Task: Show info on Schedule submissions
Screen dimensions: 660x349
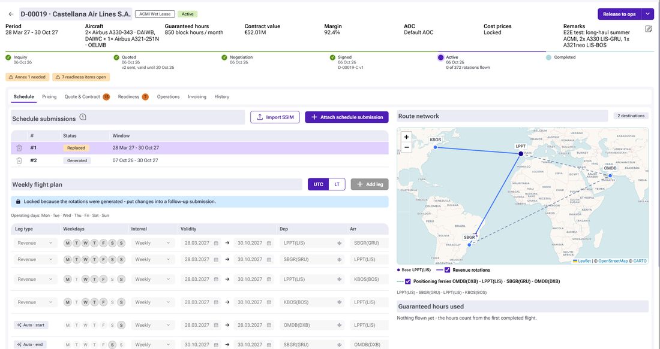Action: (83, 117)
